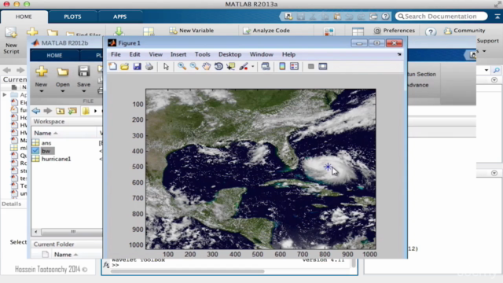Open the Desktop menu in Figure 1
Image resolution: width=503 pixels, height=283 pixels.
click(x=229, y=54)
